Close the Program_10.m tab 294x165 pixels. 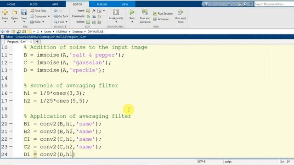(31, 42)
